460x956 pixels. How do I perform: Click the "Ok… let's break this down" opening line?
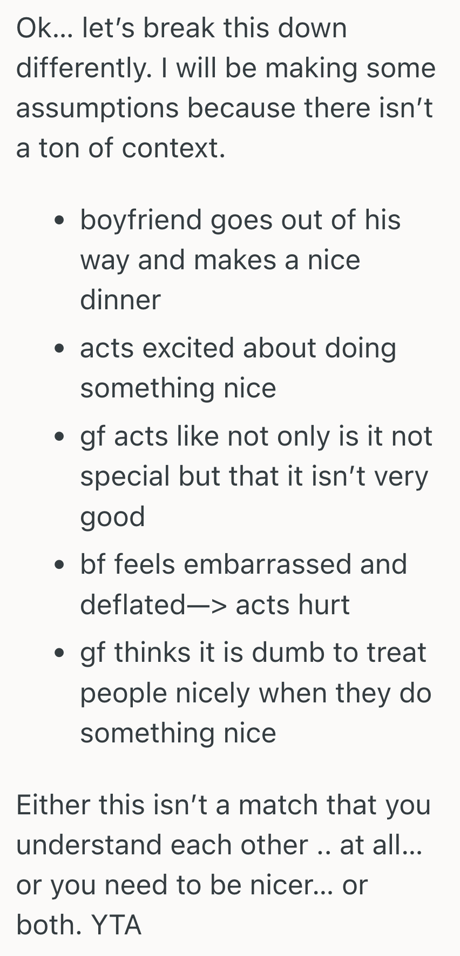181,28
